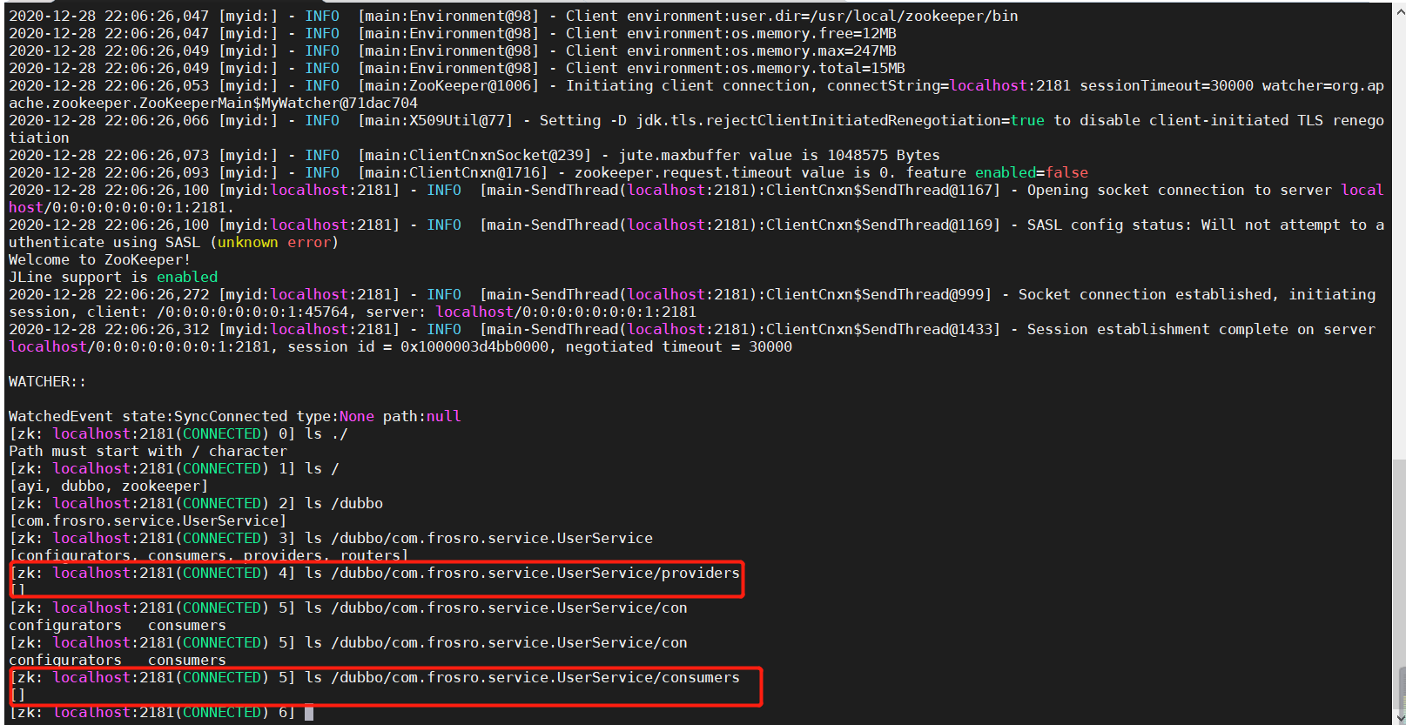The image size is (1406, 725).
Task: Click the "WATCHER::" heading text
Action: pyautogui.click(x=47, y=381)
